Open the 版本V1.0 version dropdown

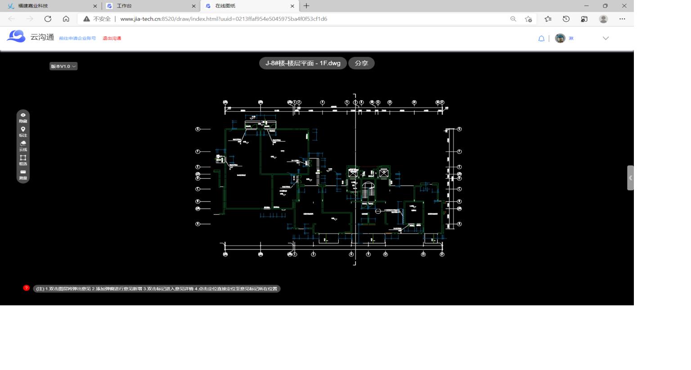point(63,66)
